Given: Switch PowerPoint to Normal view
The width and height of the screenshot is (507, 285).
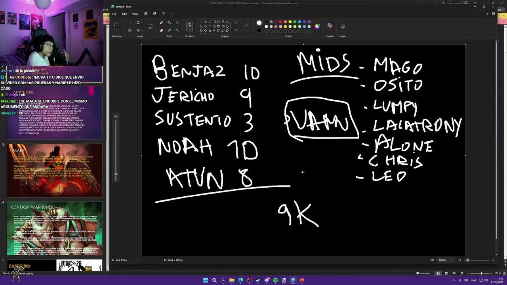Looking at the screenshot, I should (x=438, y=274).
